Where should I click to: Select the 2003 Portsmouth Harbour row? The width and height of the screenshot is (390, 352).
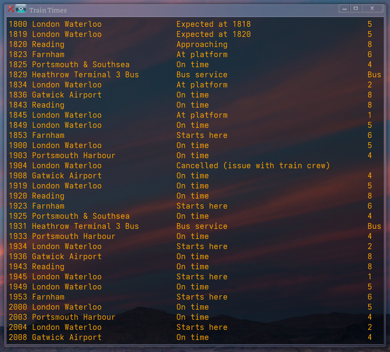pyautogui.click(x=195, y=317)
